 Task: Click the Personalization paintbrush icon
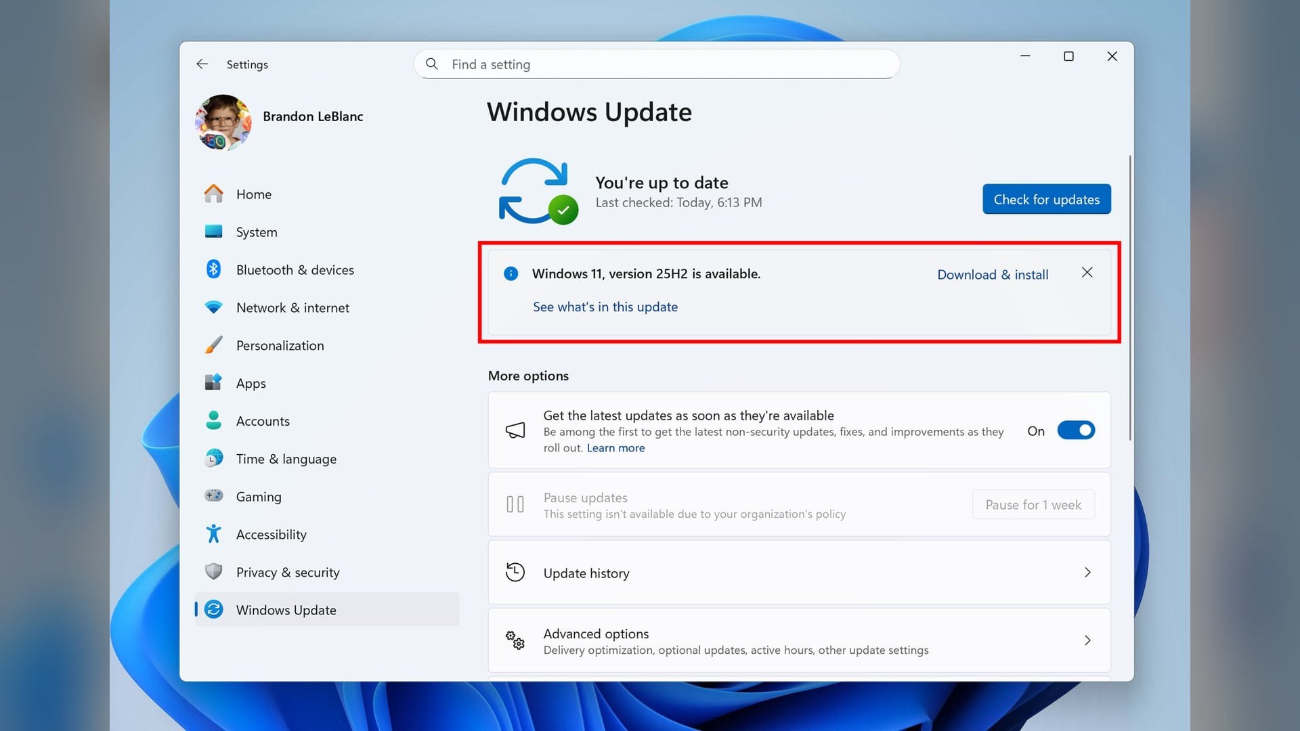pyautogui.click(x=213, y=345)
